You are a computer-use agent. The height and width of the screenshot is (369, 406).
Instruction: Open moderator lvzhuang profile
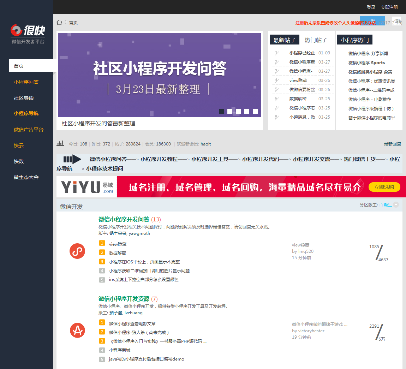133,313
